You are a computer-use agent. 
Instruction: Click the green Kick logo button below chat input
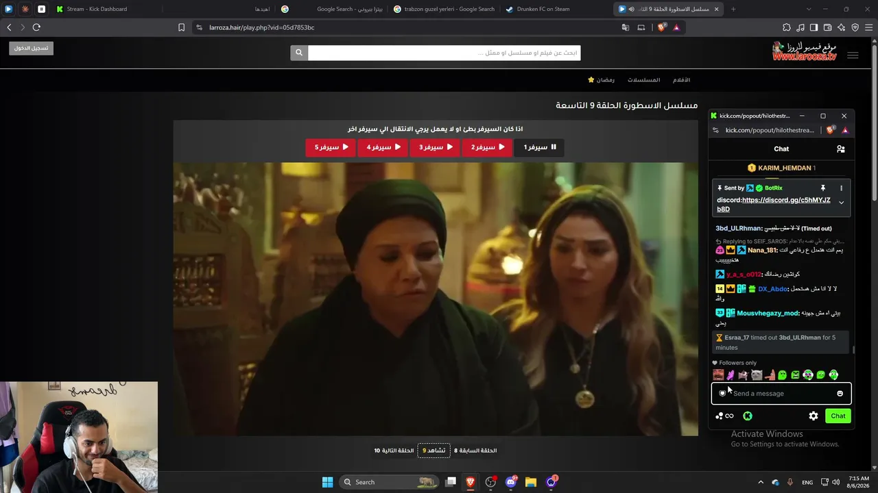pos(748,416)
